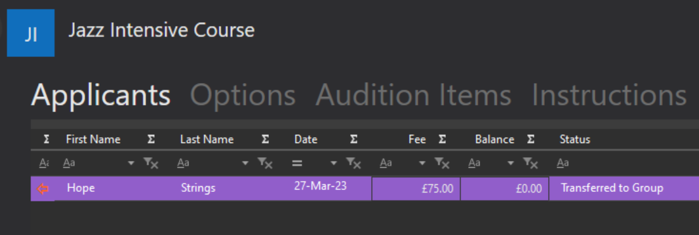Select the Transferred to Group status cell

(624, 188)
